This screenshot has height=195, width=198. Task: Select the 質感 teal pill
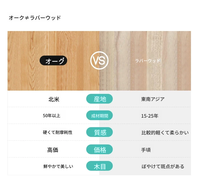pos(100,132)
